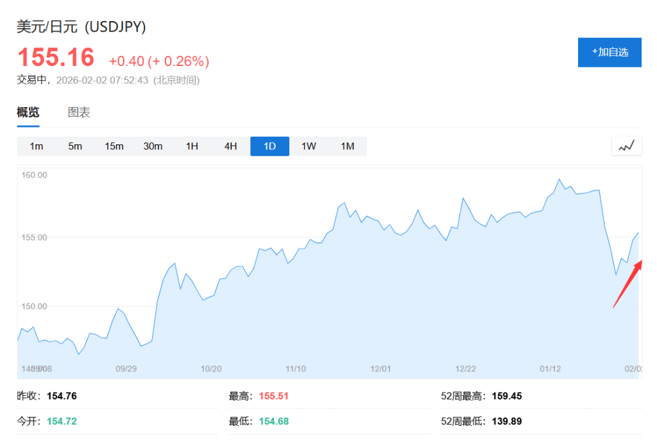657x447 pixels.
Task: Switch to the 图表 tab
Action: tap(79, 113)
